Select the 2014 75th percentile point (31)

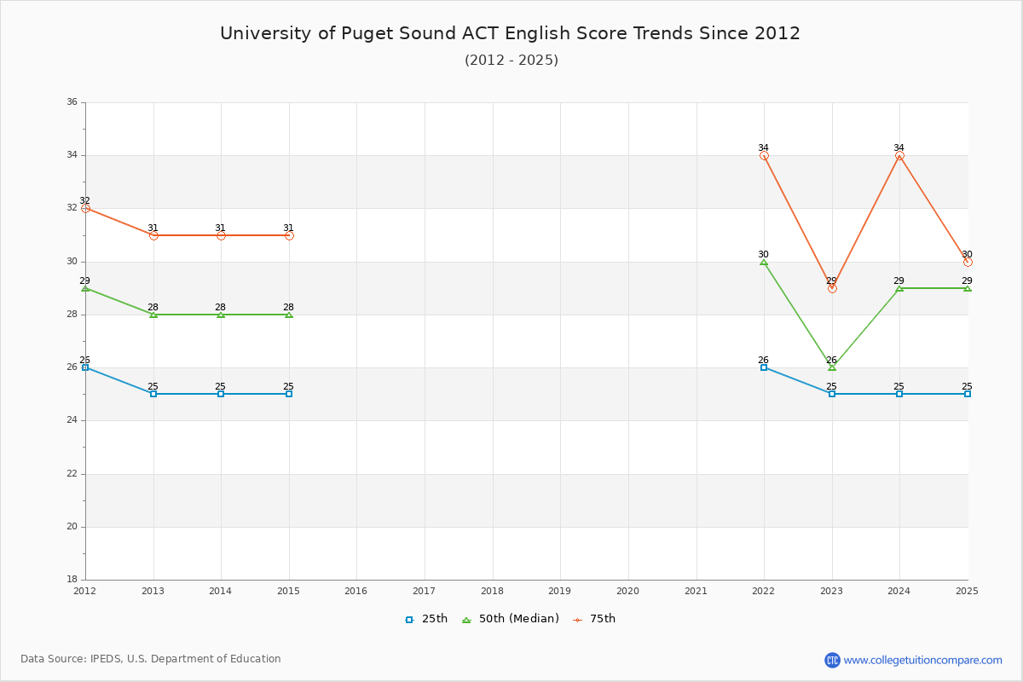point(221,235)
